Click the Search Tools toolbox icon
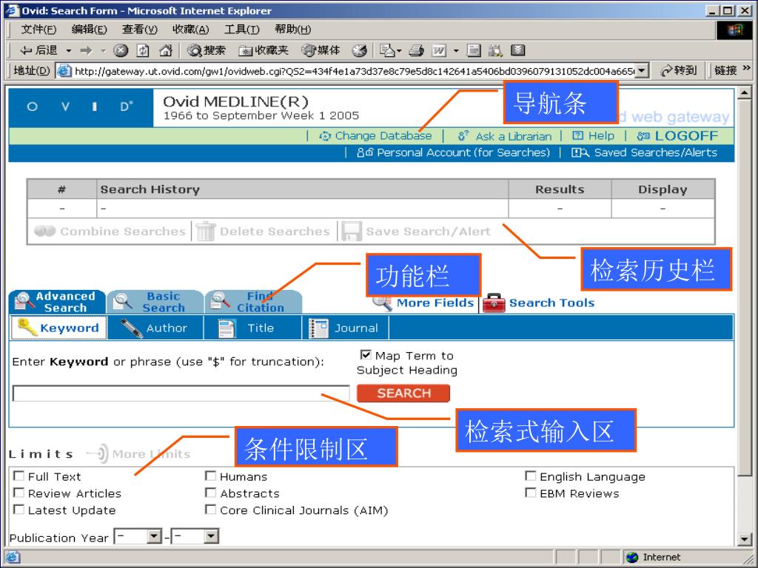758x568 pixels. click(x=494, y=303)
